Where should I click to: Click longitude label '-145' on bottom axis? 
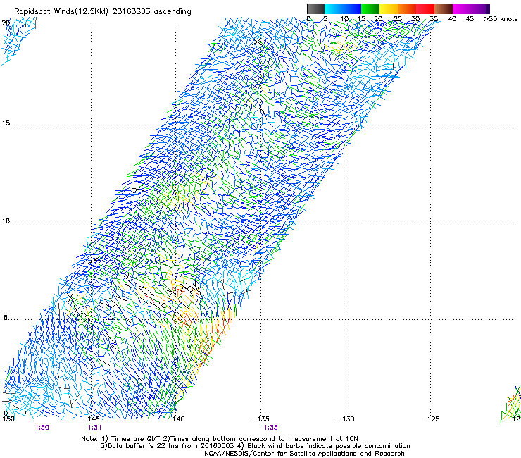point(91,419)
